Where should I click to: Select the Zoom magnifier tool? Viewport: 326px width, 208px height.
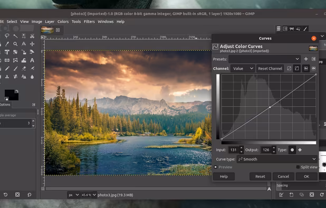point(15,44)
